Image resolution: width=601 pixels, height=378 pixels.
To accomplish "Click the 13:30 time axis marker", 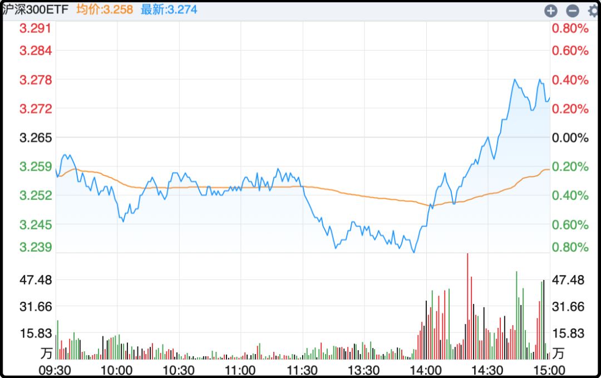I will (364, 370).
